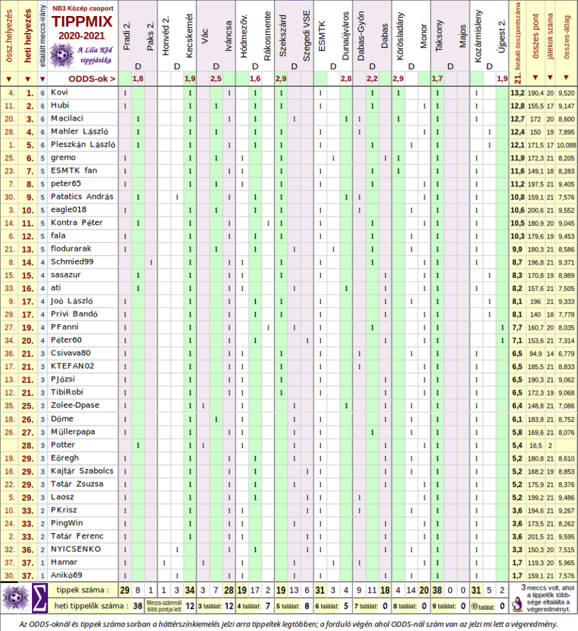Click the purple Lila Köd ball logo in header
Viewport: 578px width, 631px height.
61,55
